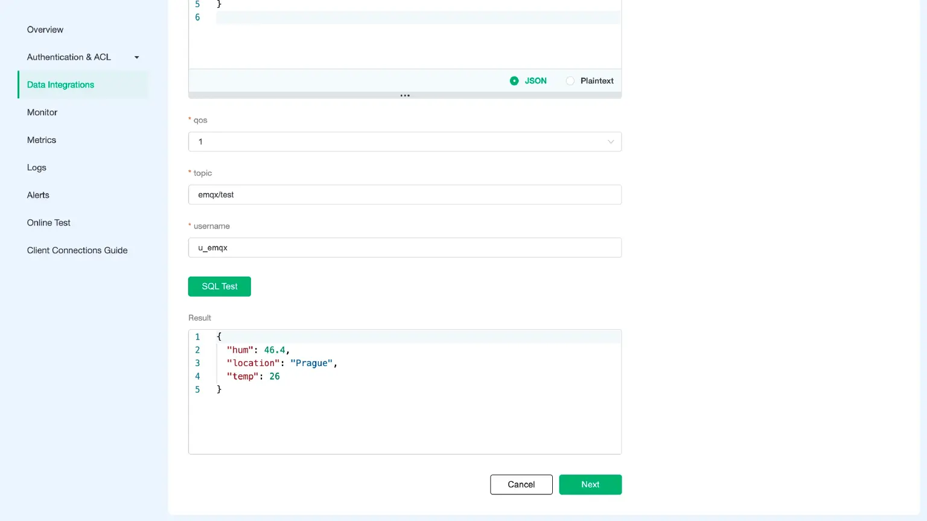
Task: Collapse the Authentication & ACL section
Action: 136,57
